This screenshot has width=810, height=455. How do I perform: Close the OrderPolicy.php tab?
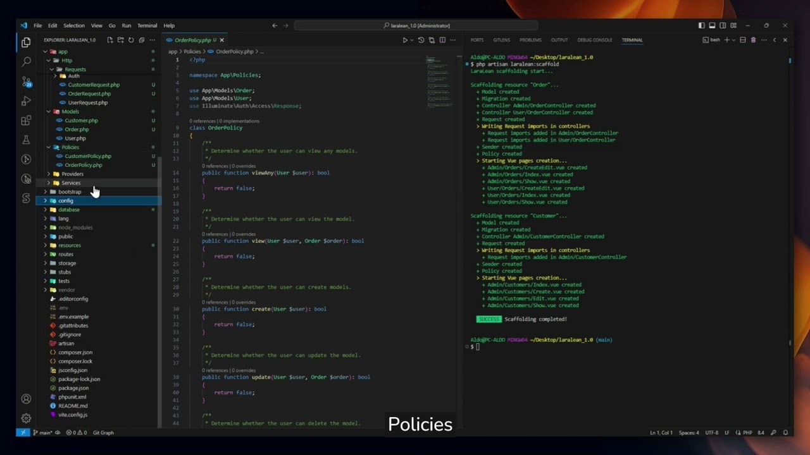[221, 40]
